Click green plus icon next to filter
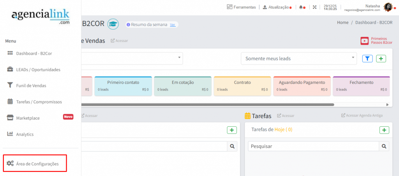This screenshot has width=399, height=176. (381, 59)
